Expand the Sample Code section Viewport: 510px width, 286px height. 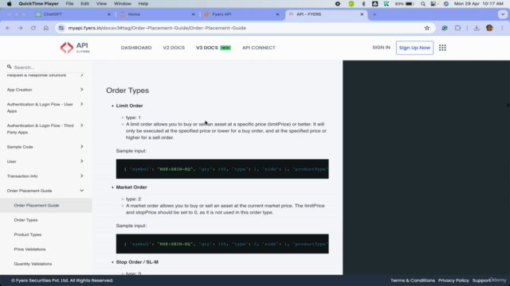(x=45, y=147)
